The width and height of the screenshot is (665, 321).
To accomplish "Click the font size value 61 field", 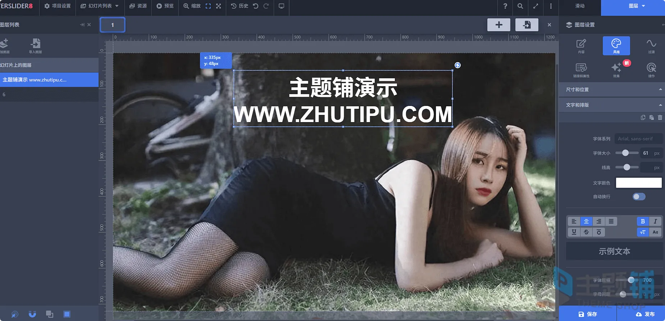I will click(x=652, y=153).
